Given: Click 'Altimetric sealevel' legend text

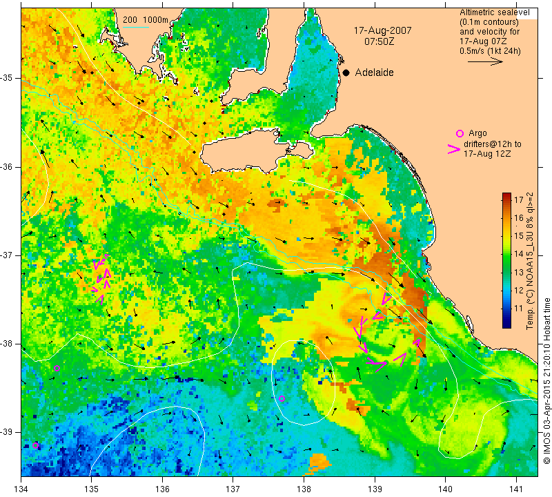Looking at the screenshot, I should click(x=495, y=12).
